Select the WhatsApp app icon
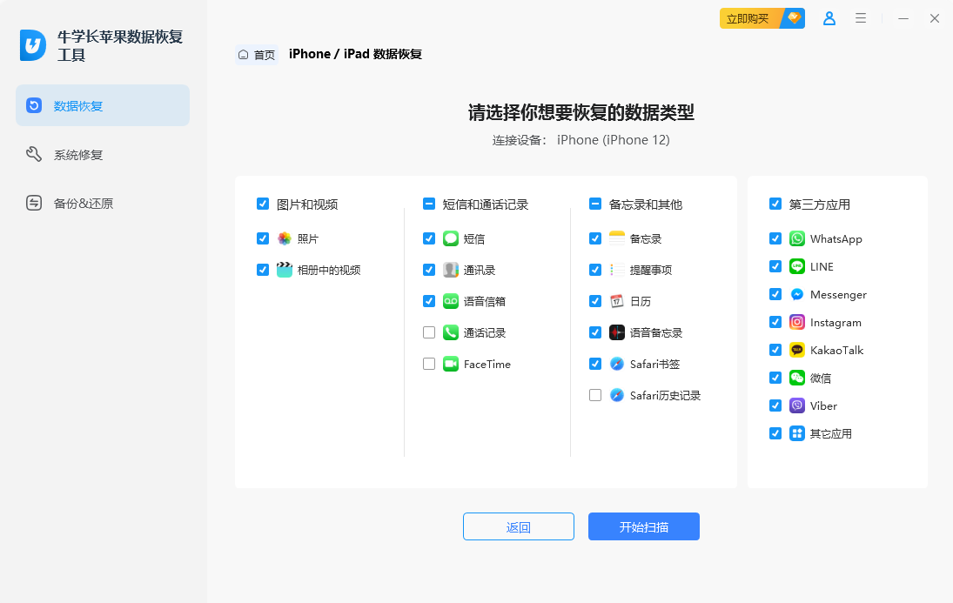This screenshot has width=953, height=603. coord(797,238)
